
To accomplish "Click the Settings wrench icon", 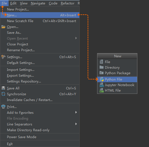I will pos(3,57).
